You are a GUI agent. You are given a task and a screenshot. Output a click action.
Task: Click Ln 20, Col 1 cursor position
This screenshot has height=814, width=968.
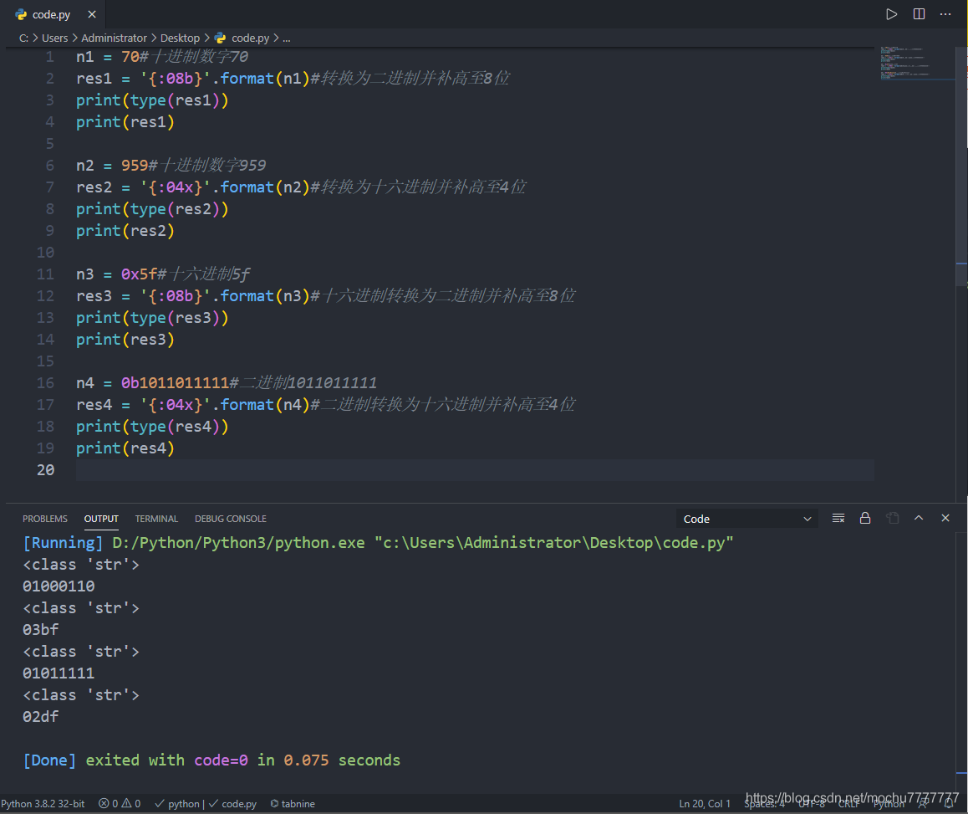(x=705, y=803)
